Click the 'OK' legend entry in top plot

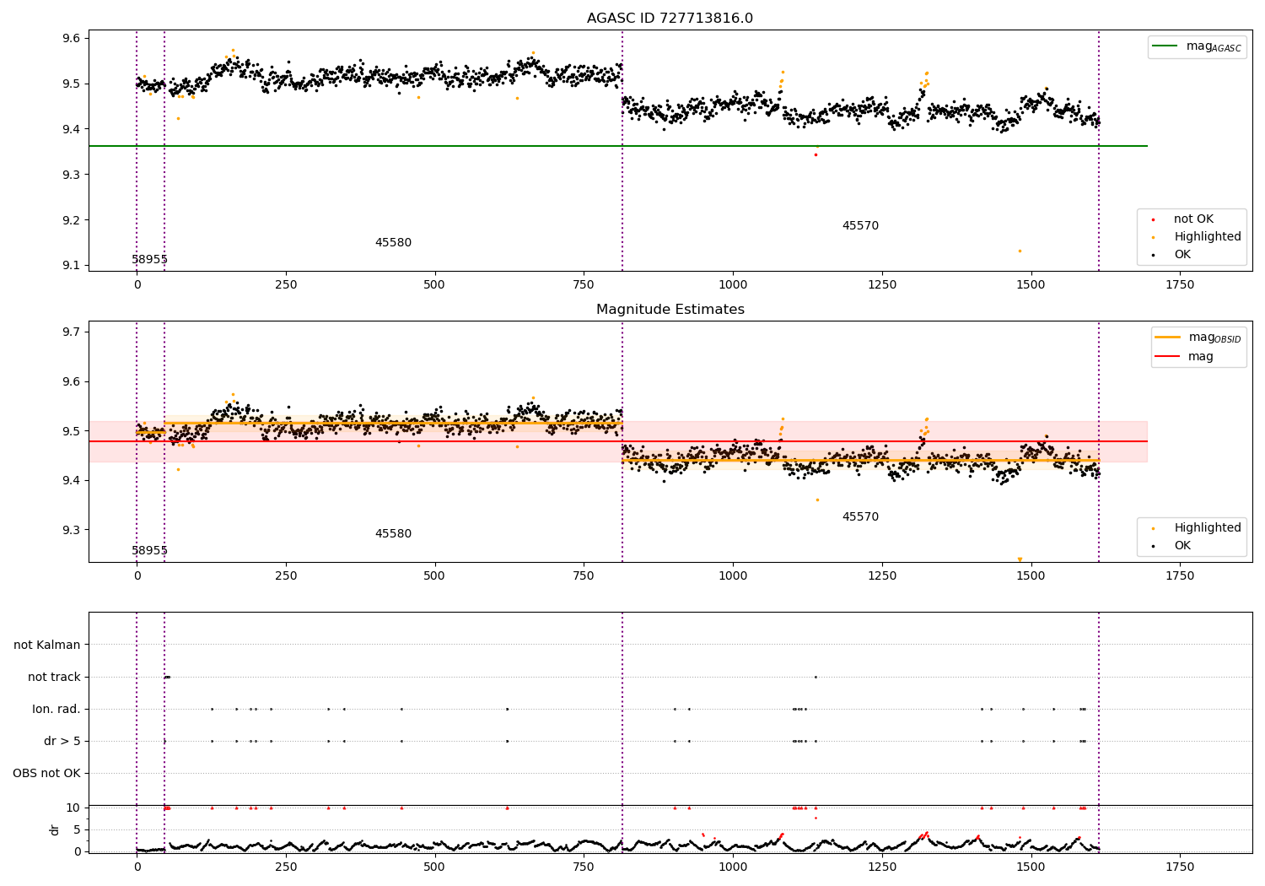pos(1171,255)
